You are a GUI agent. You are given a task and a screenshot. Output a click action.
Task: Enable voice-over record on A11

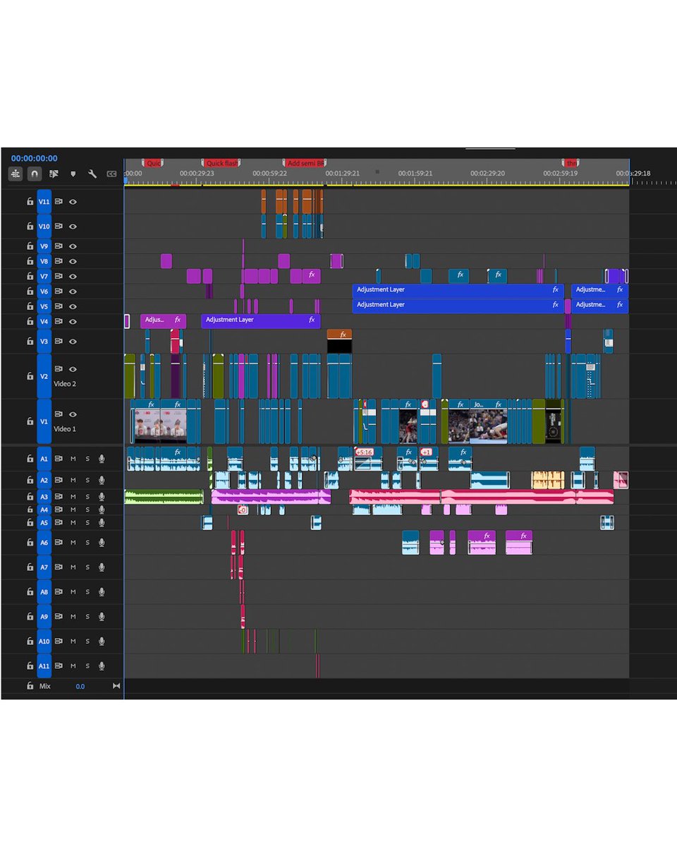tap(102, 666)
